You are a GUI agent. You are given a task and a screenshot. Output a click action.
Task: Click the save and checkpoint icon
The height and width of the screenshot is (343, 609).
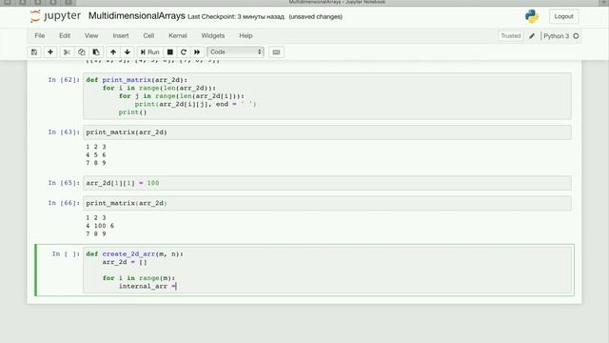coord(34,52)
